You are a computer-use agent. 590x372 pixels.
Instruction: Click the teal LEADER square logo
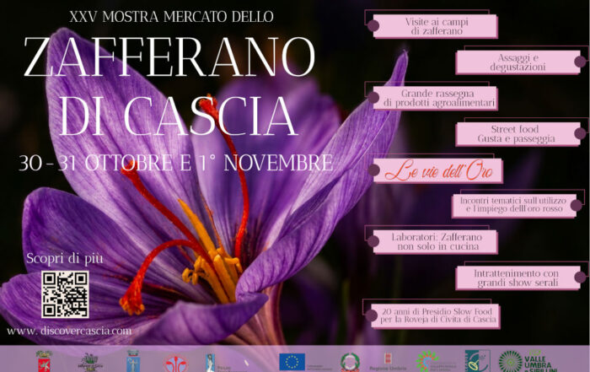pyautogui.click(x=478, y=361)
